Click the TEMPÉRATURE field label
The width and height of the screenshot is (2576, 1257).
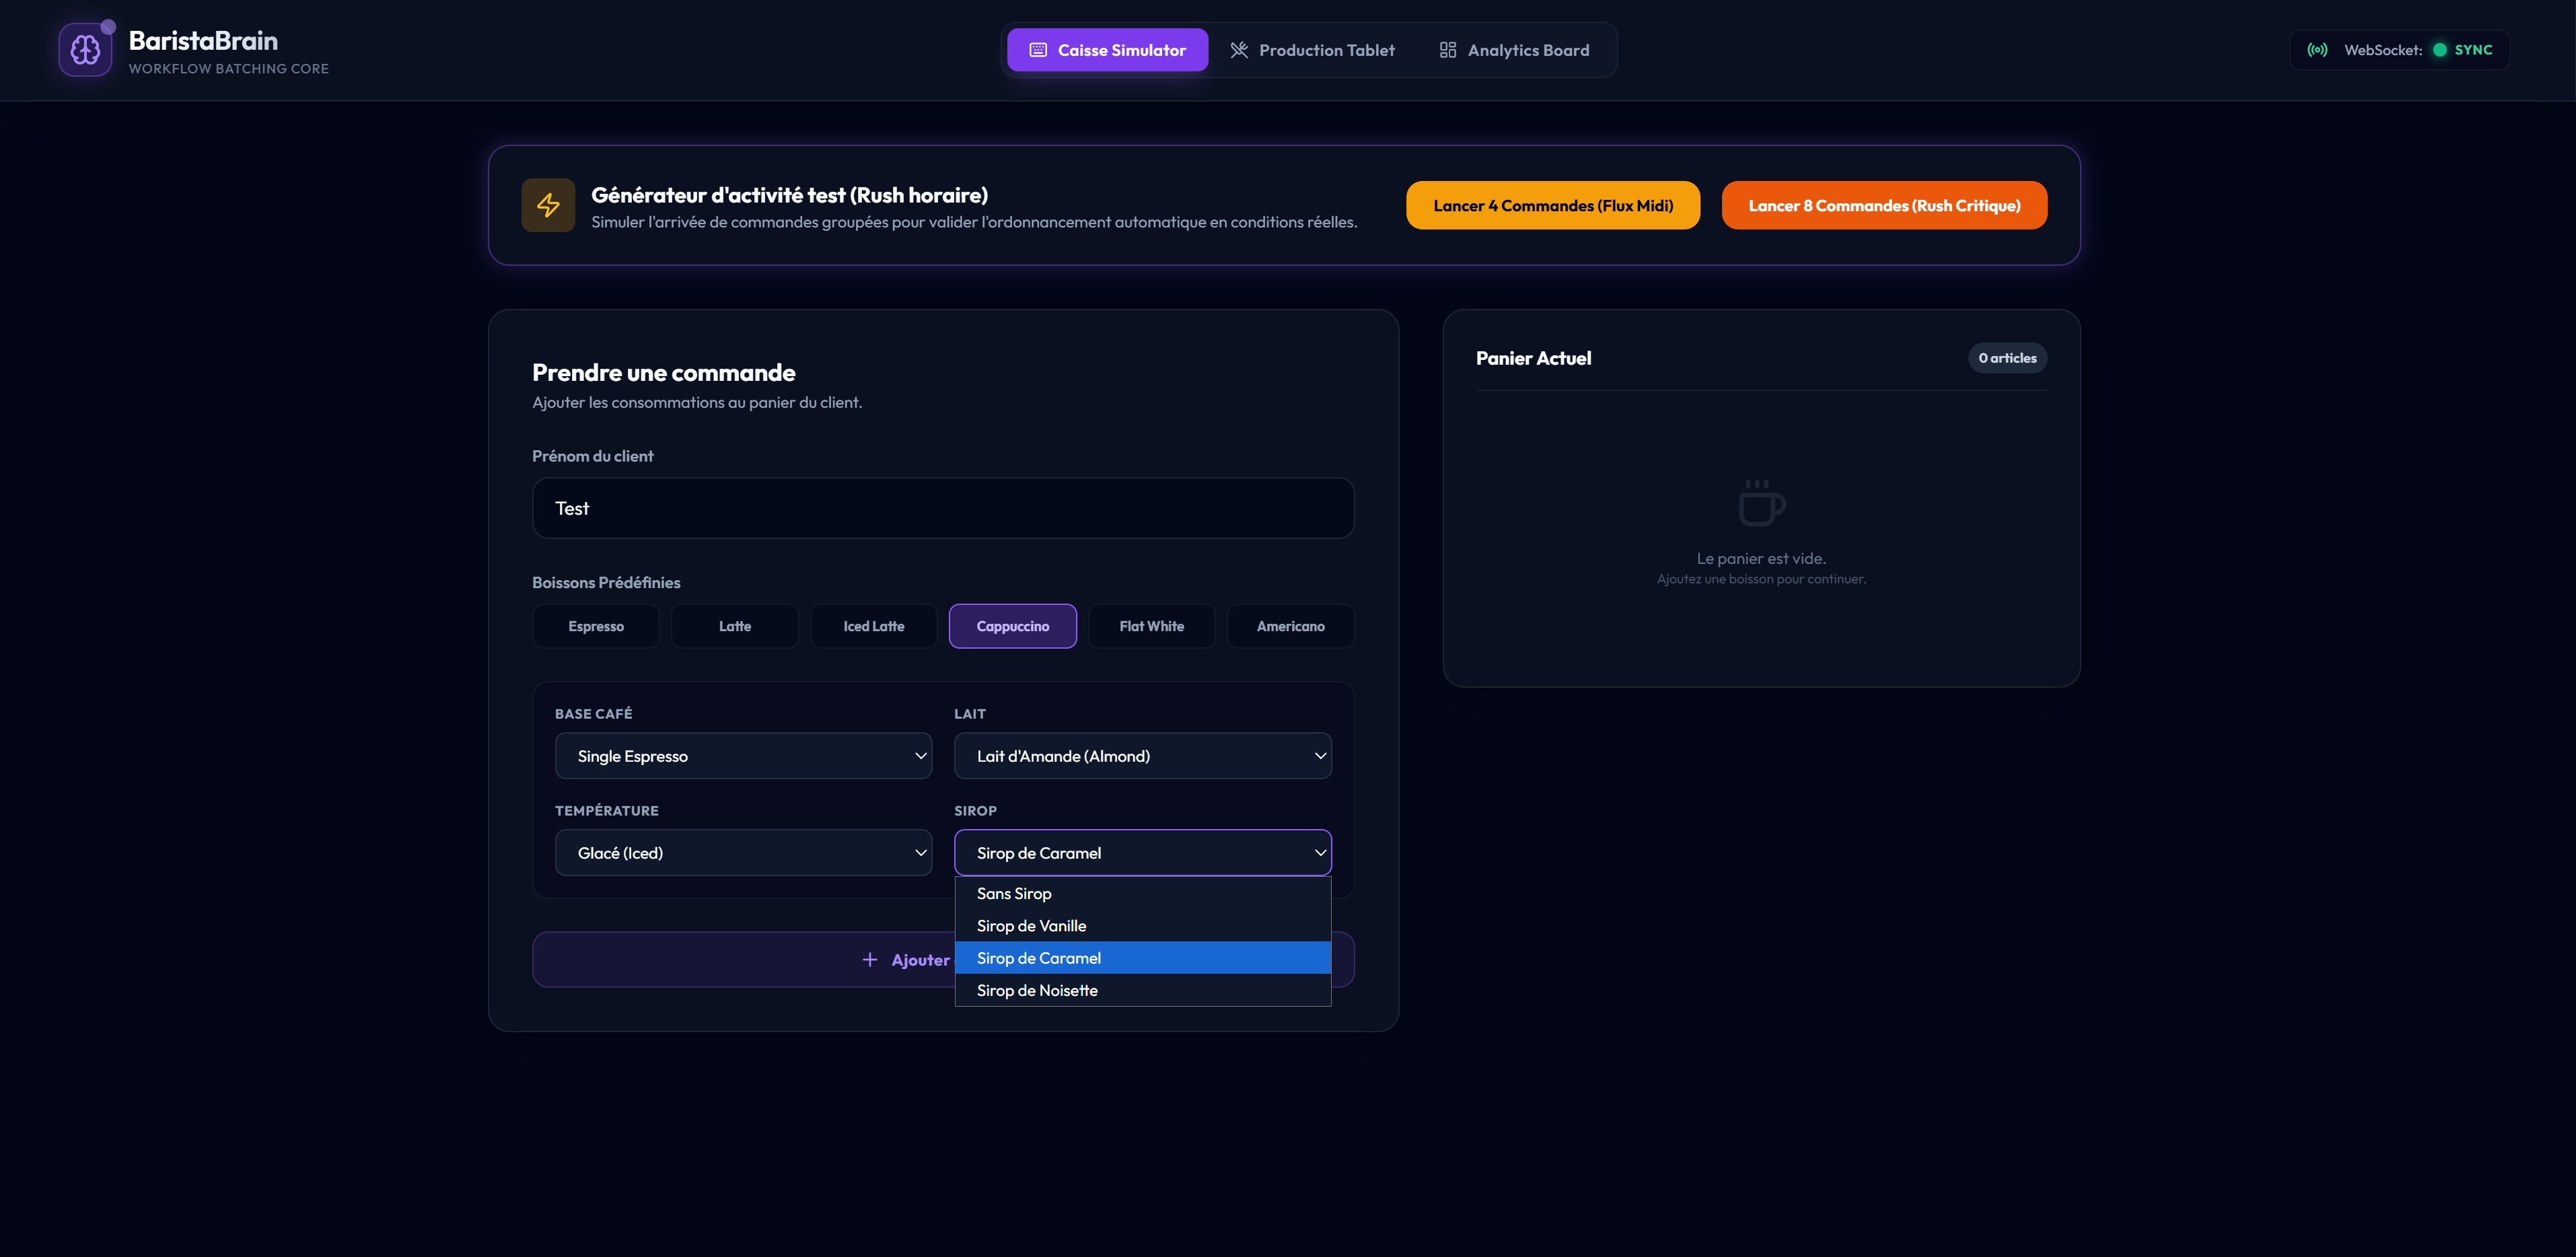click(x=606, y=811)
